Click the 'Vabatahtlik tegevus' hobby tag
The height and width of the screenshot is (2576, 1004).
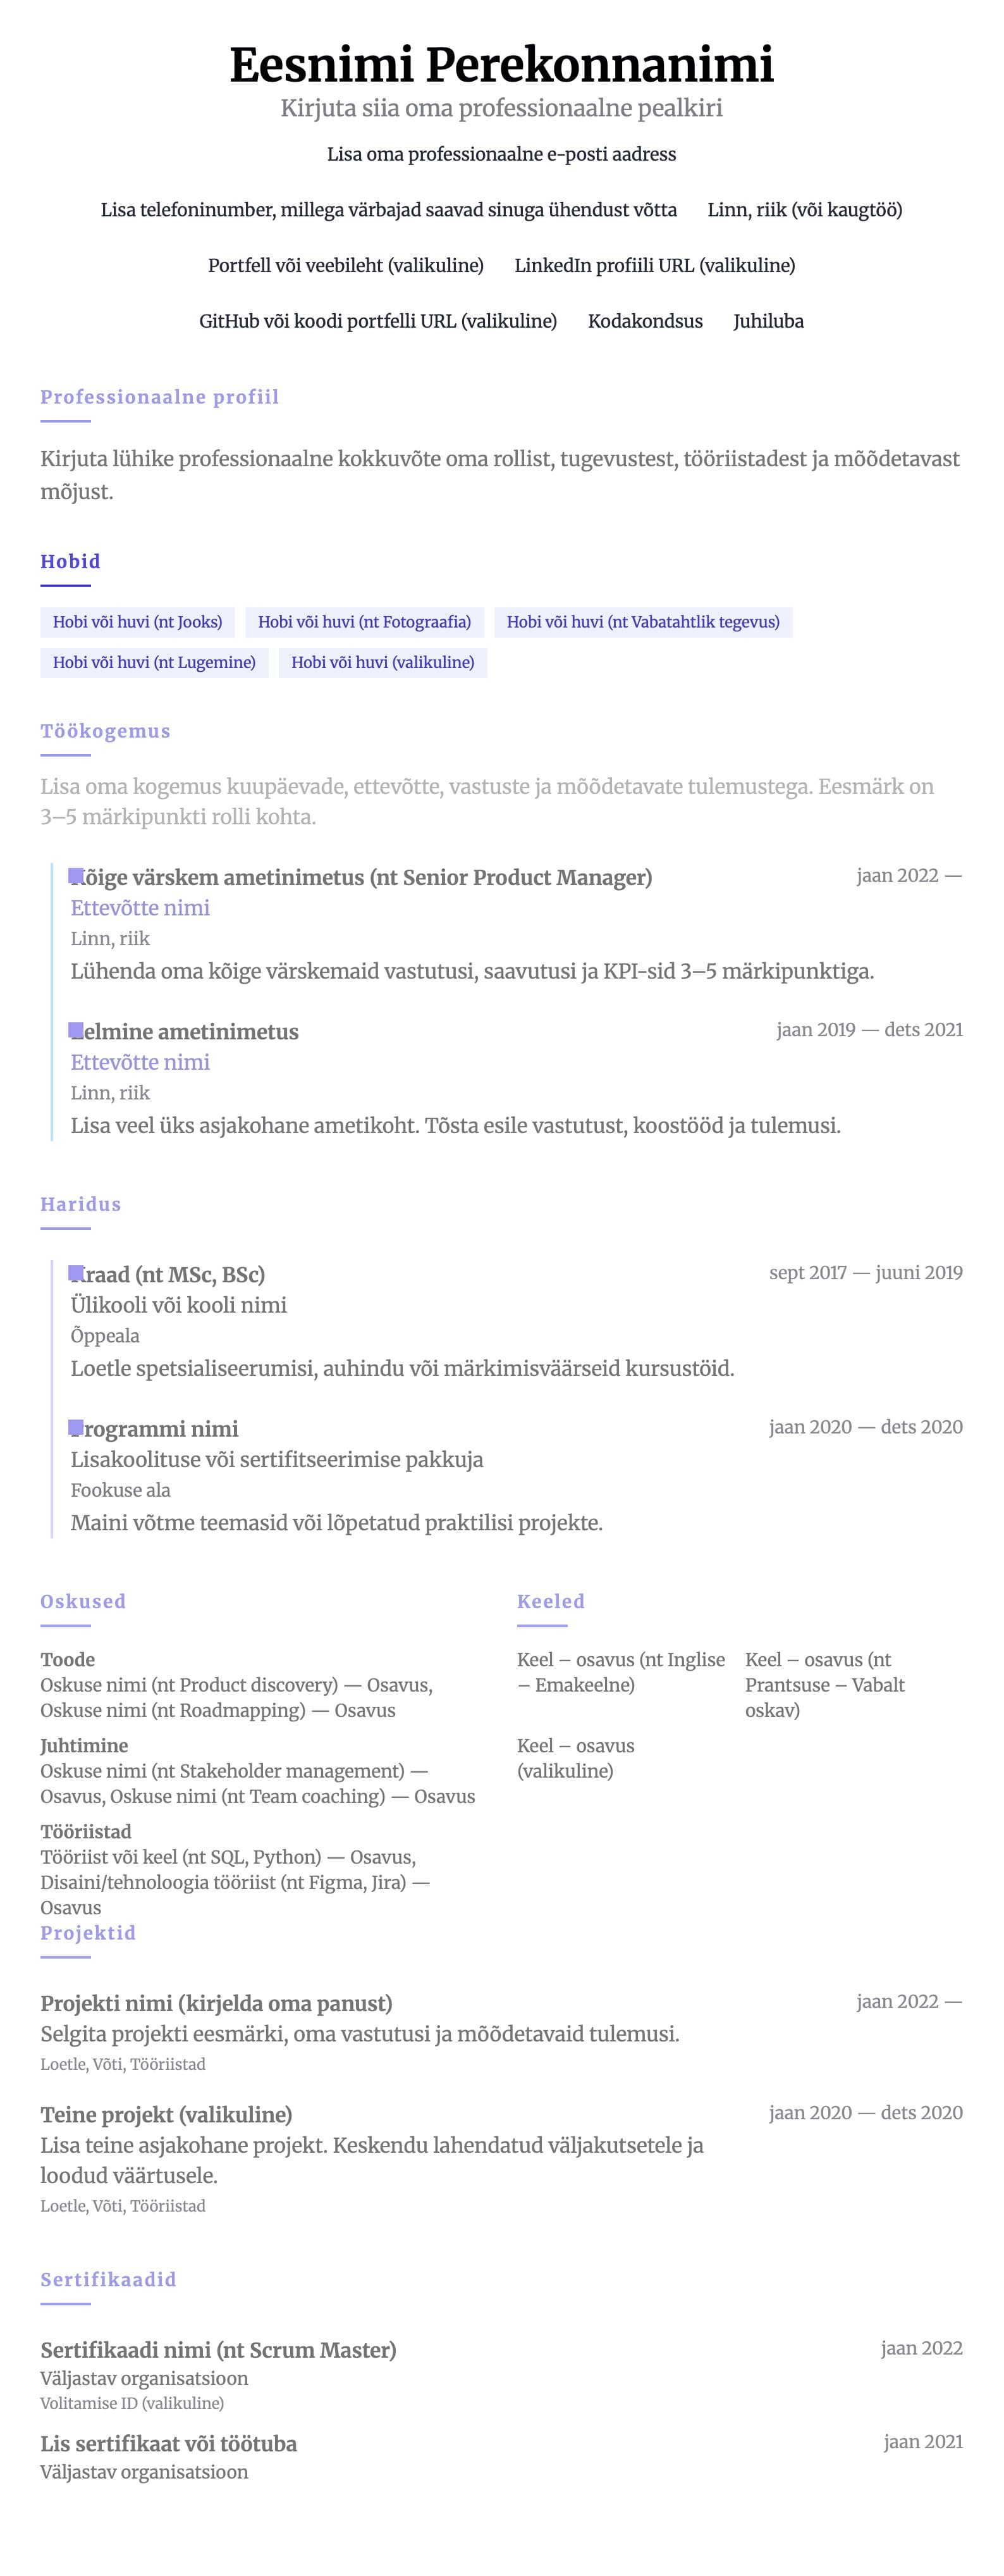(x=642, y=622)
